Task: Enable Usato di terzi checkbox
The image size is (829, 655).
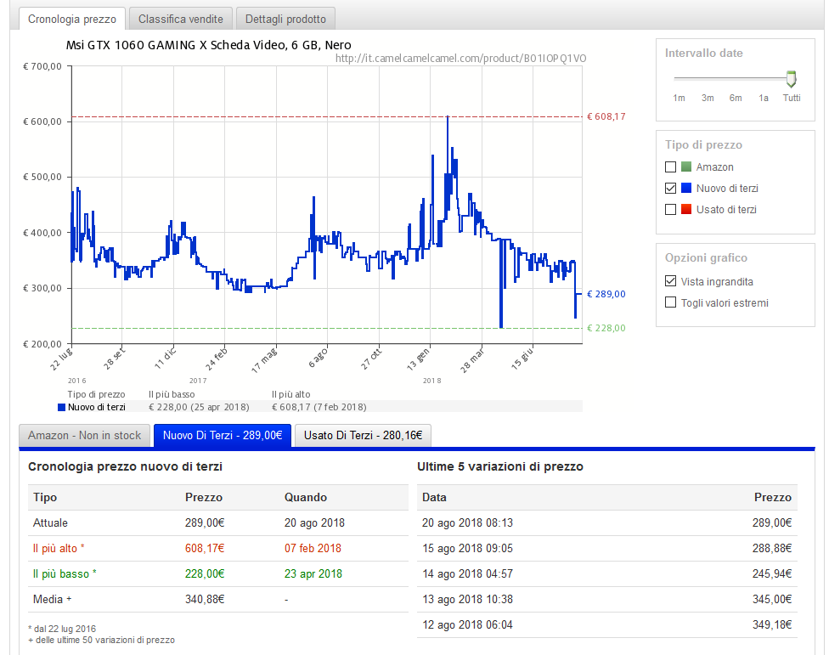Action: click(x=671, y=210)
